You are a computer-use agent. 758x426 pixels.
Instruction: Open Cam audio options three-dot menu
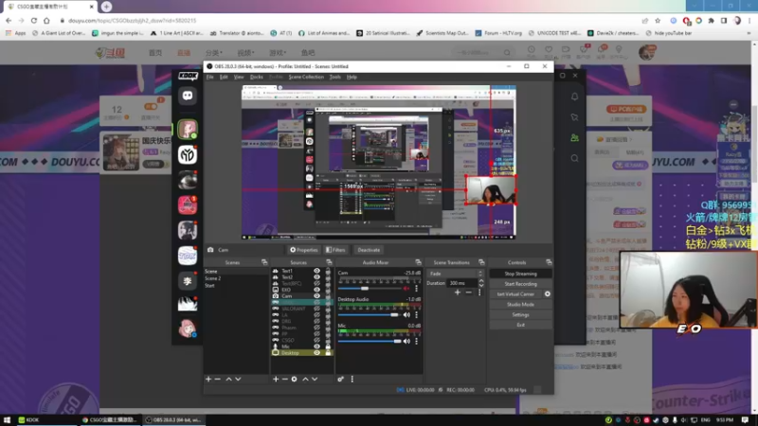point(416,289)
